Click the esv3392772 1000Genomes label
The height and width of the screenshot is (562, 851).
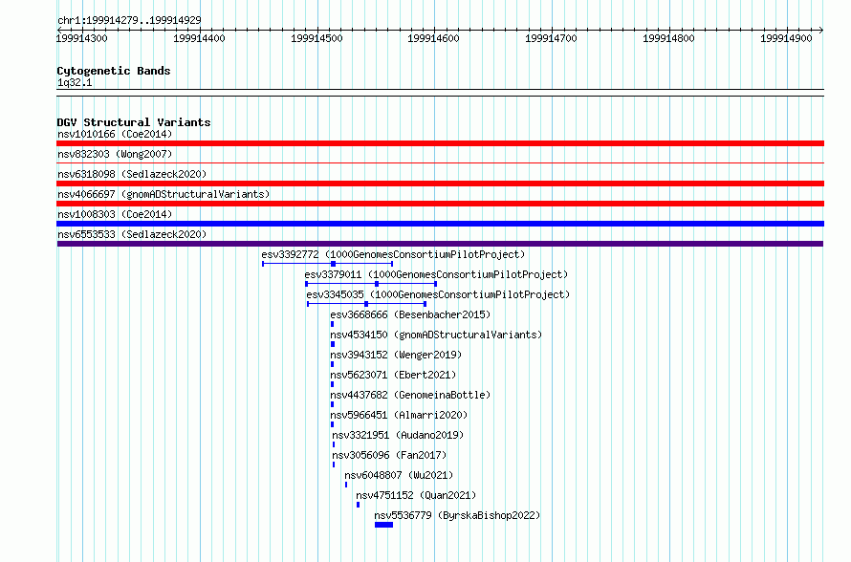[393, 254]
